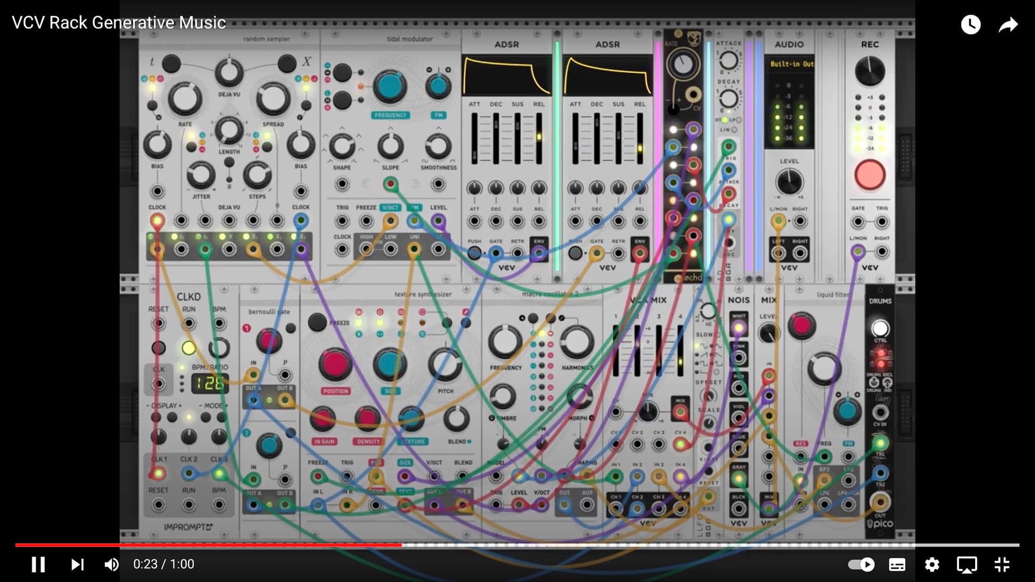Turn the SMOOTHNESS knob
Viewport: 1035px width, 582px height.
[x=438, y=146]
